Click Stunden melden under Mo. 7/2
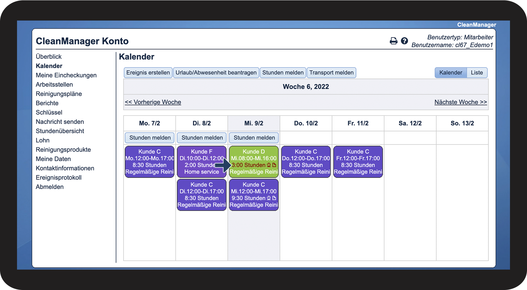527x290 pixels. (150, 138)
